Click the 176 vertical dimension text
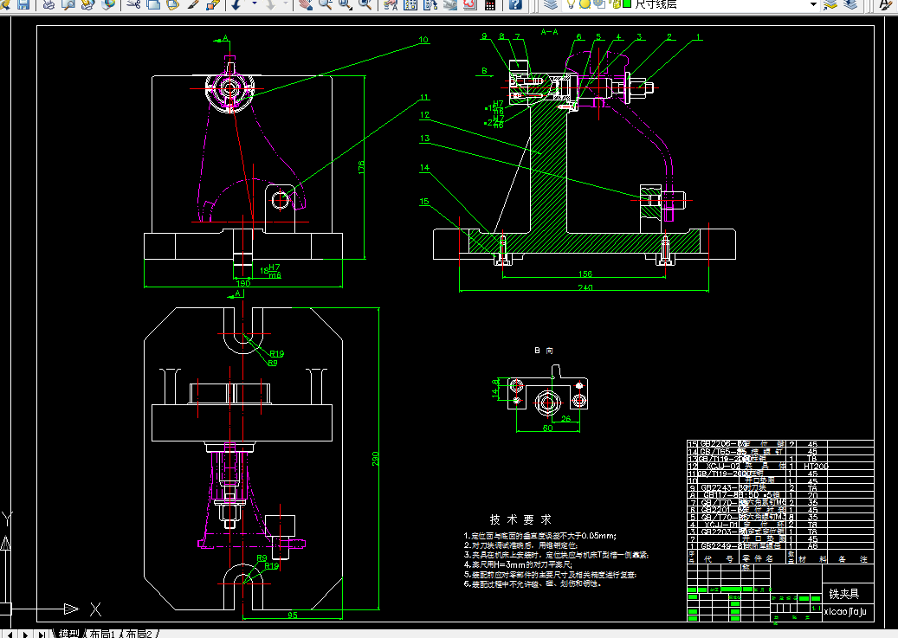Viewport: 898px width, 638px height. coord(361,167)
